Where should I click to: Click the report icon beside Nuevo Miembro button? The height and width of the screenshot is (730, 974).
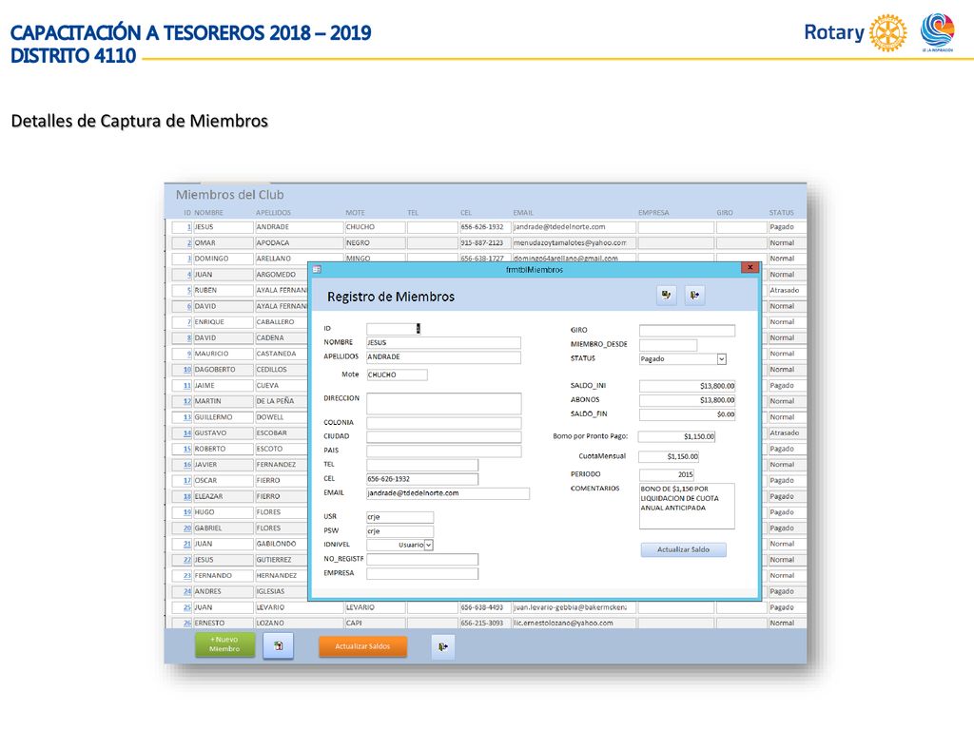point(279,646)
